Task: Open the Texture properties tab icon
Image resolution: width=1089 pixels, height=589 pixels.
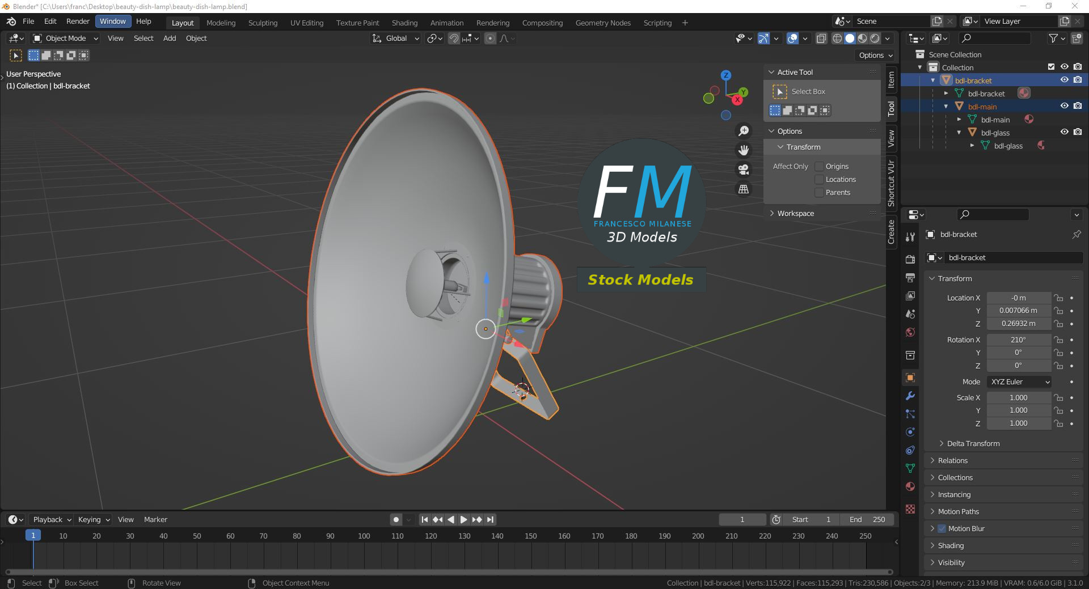Action: coord(910,509)
